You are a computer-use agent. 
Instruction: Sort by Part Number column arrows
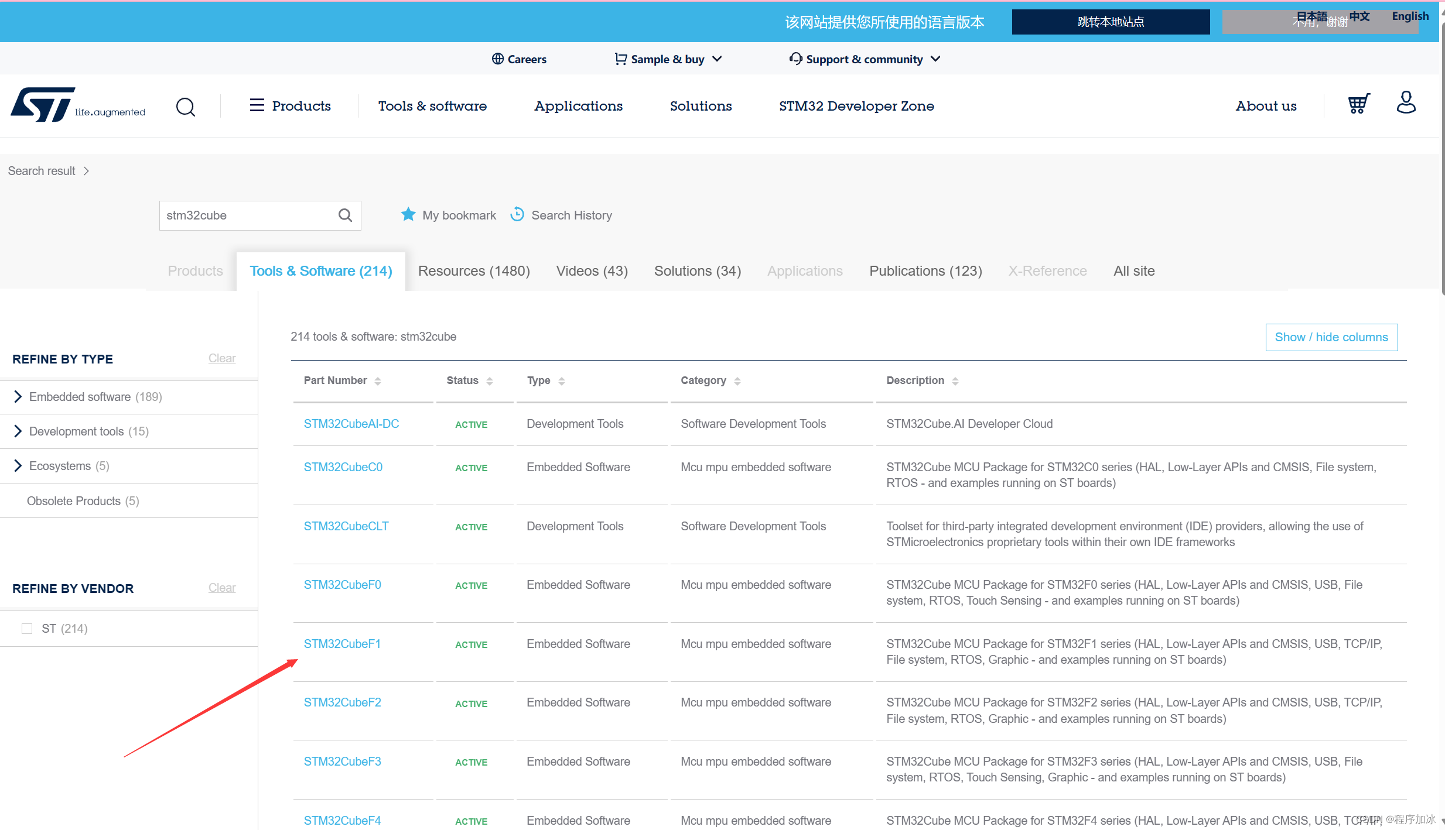[378, 381]
